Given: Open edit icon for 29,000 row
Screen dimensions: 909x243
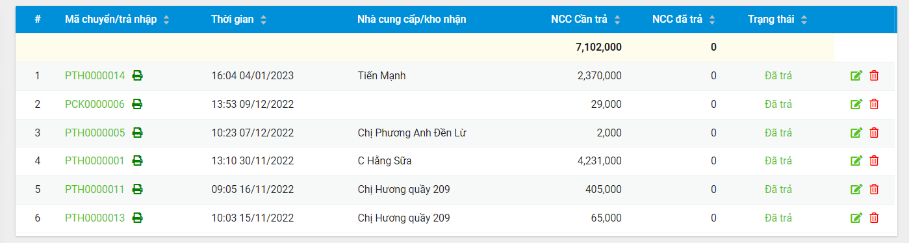Looking at the screenshot, I should [x=856, y=105].
